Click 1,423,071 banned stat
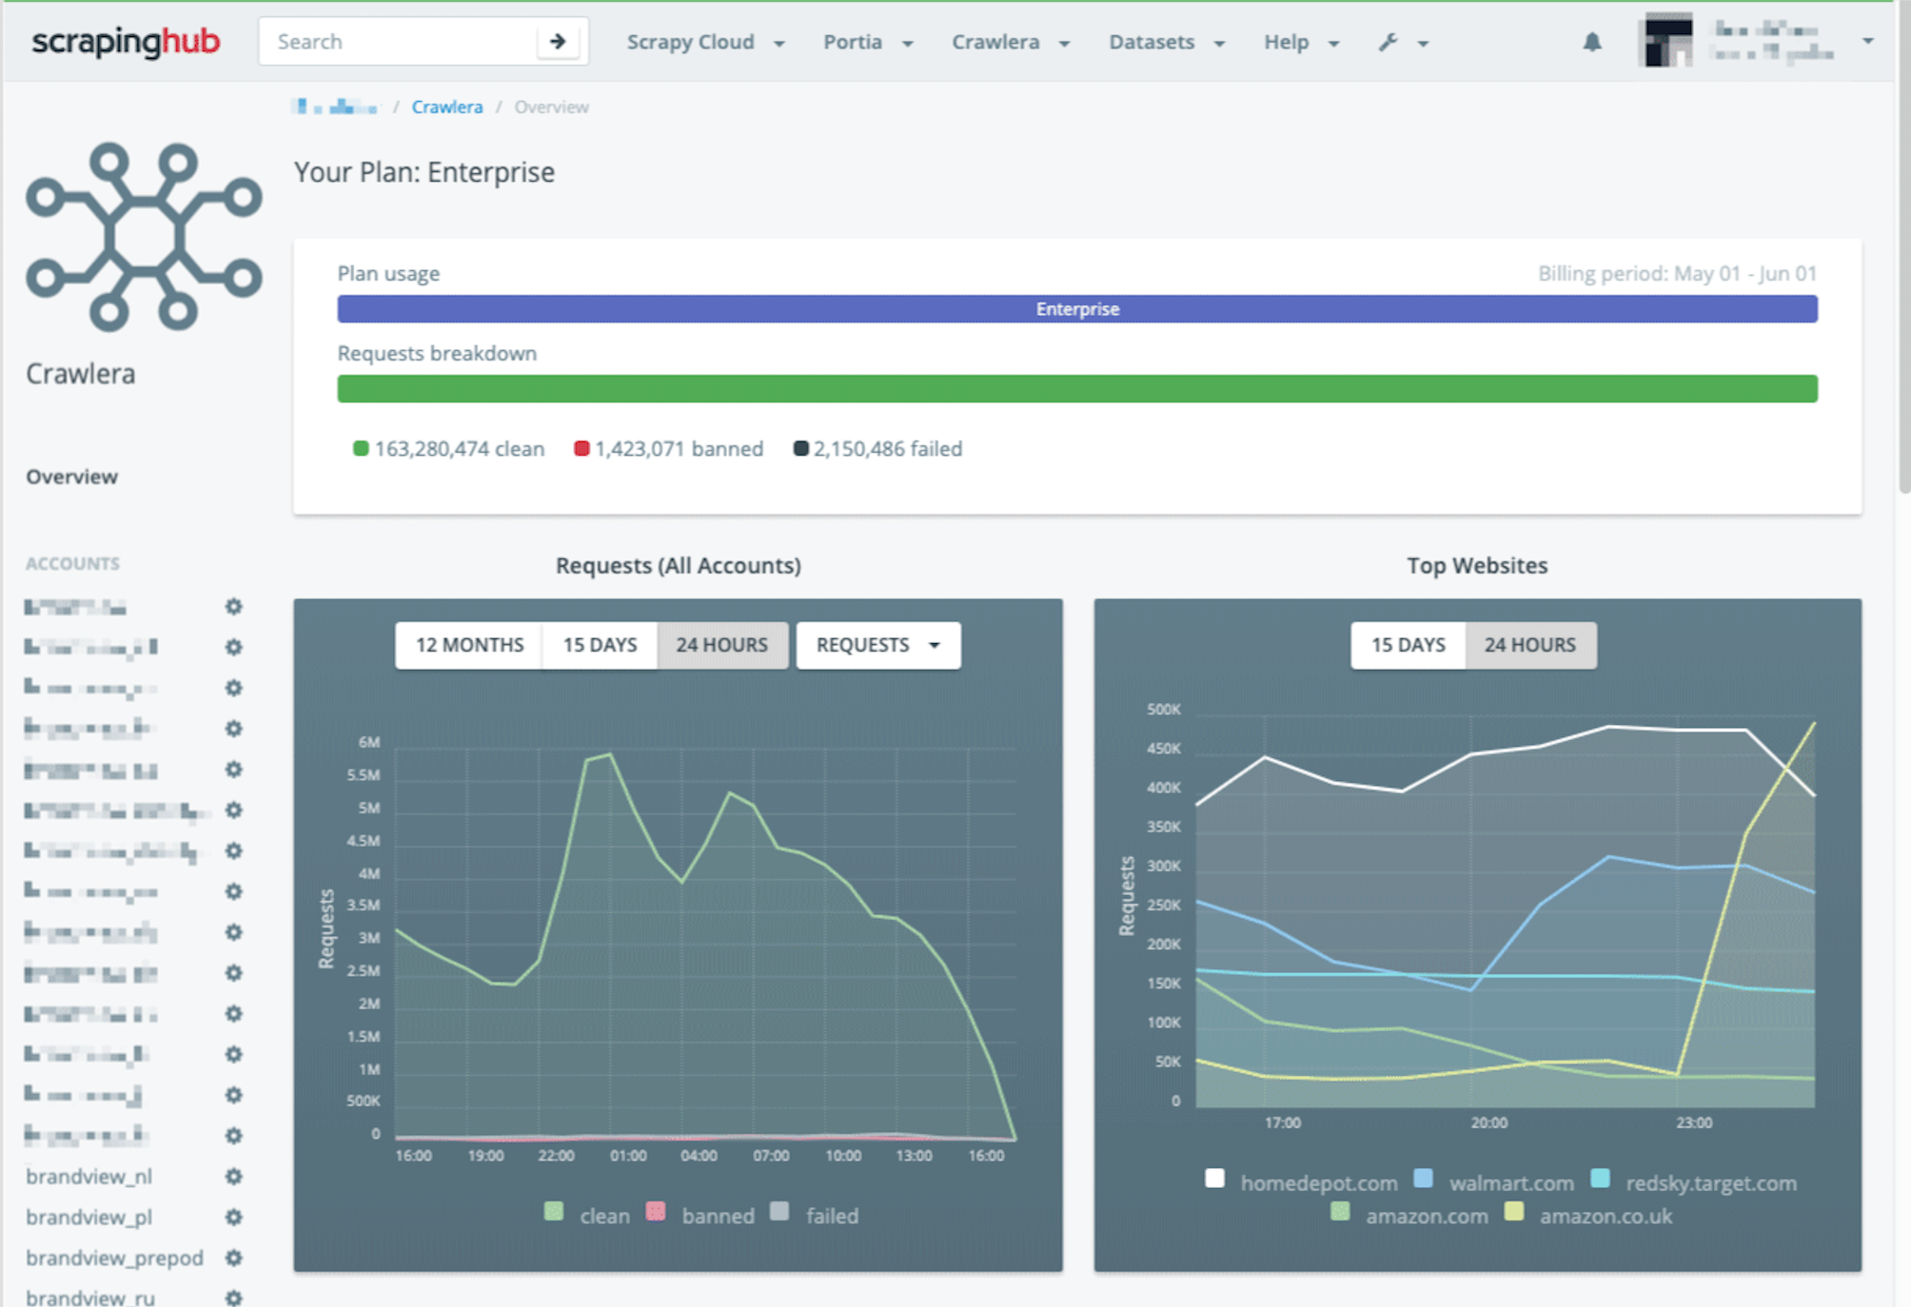Image resolution: width=1911 pixels, height=1307 pixels. [x=669, y=449]
